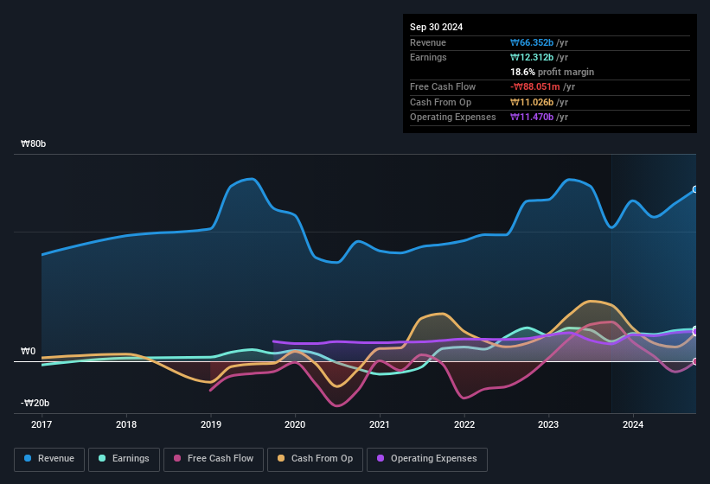
Task: Click the Revenue end-point marker on the blue line
Action: [695, 189]
